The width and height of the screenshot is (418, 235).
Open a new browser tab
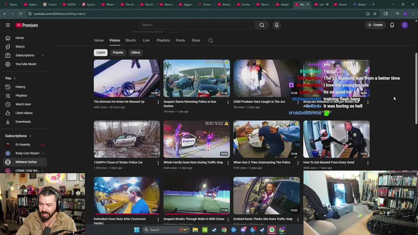tap(373, 5)
